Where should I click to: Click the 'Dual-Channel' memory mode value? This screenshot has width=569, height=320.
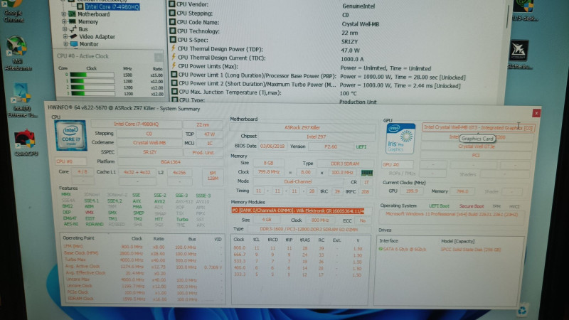298,181
